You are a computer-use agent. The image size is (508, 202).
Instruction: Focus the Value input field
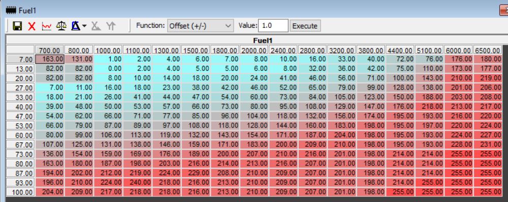tap(273, 26)
